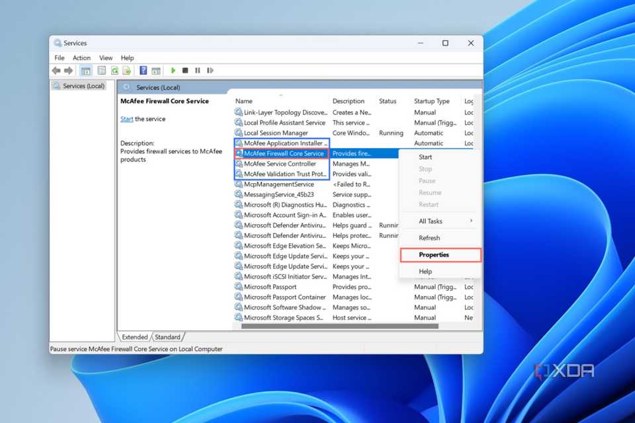Viewport: 635px width, 423px height.
Task: Click the Back arrow toolbar icon
Action: (x=56, y=71)
